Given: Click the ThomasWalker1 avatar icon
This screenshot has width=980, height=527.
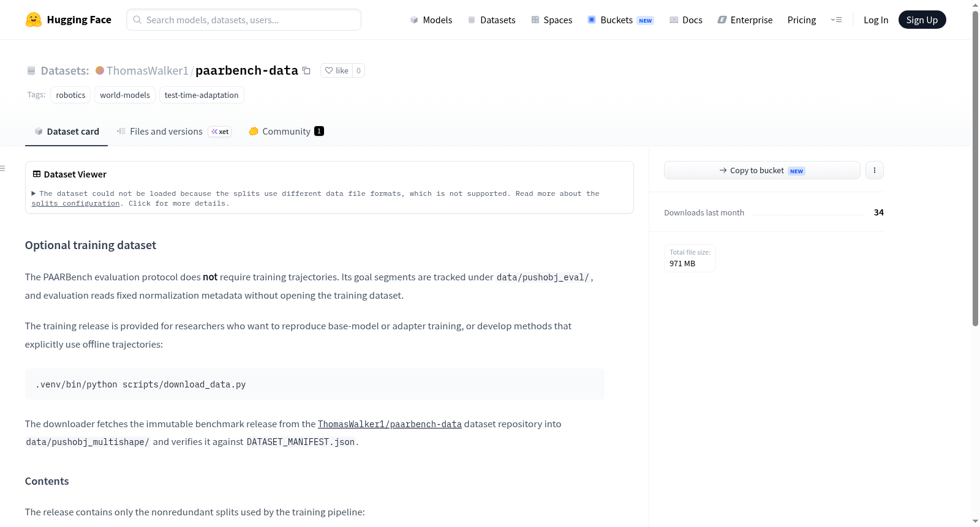Looking at the screenshot, I should pos(100,70).
